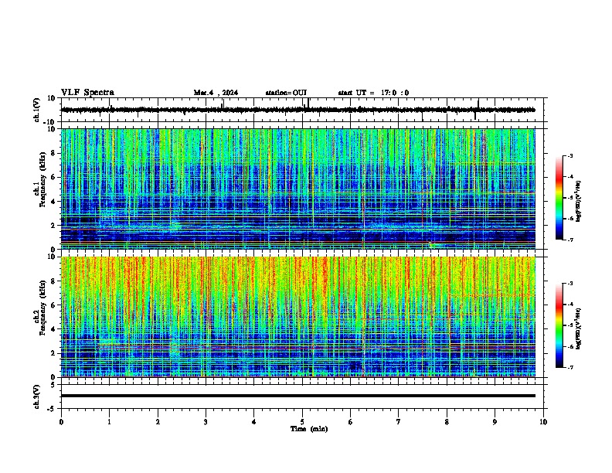The width and height of the screenshot is (612, 473).
Task: Click the 'station=OUJ' label
Action: point(286,93)
